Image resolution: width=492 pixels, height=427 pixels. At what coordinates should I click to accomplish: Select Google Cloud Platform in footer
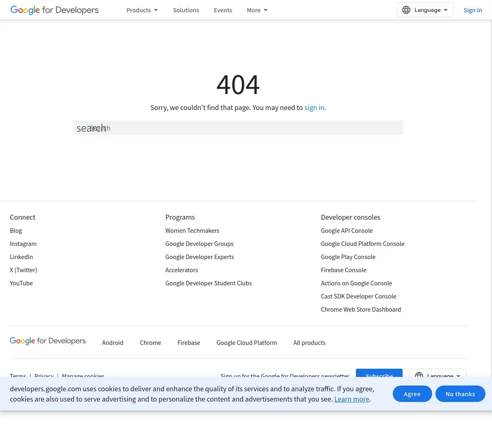point(247,343)
